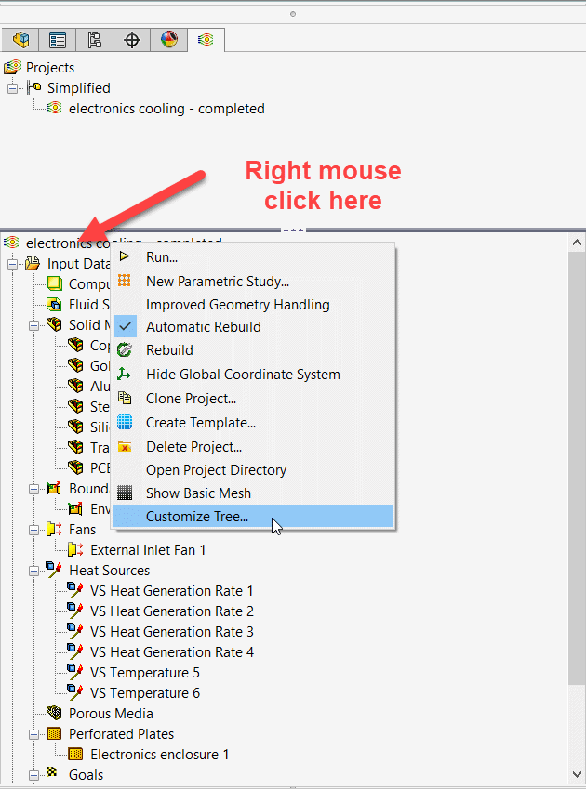This screenshot has width=586, height=789.
Task: Click the Input Data folder icon
Action: (x=33, y=263)
